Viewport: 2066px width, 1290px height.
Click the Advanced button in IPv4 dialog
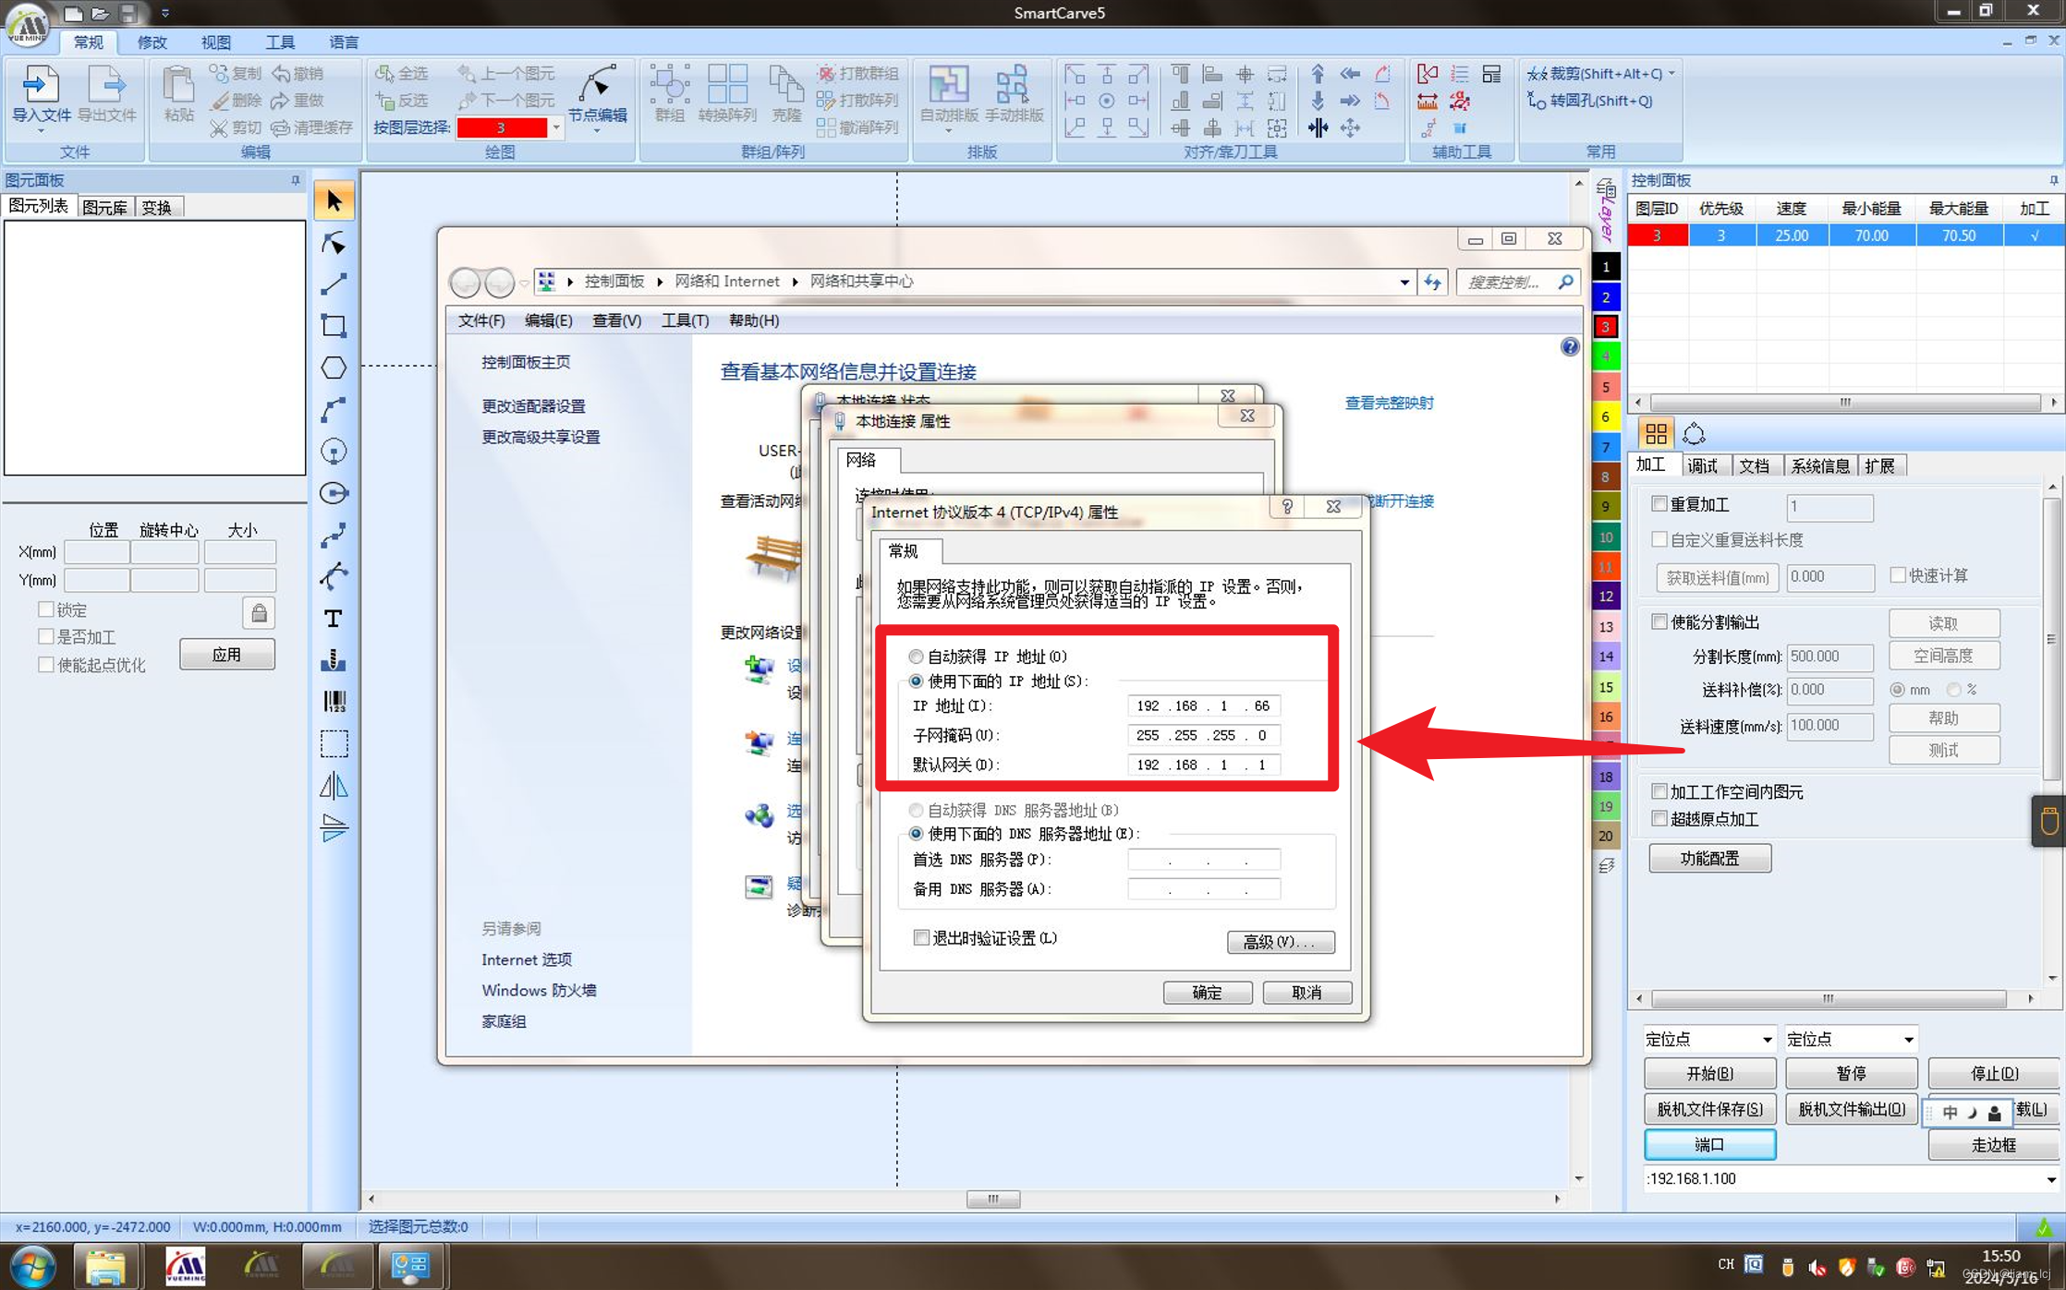(x=1281, y=942)
